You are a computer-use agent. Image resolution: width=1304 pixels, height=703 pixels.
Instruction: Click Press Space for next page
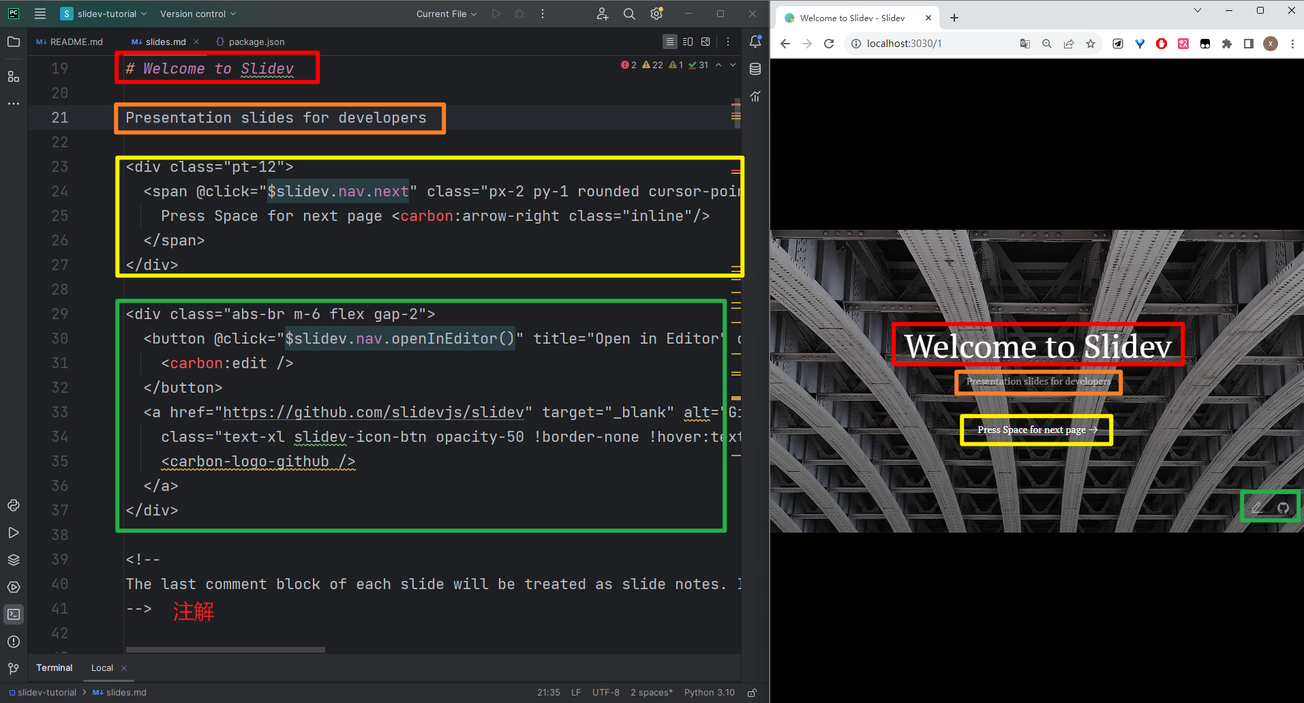[1037, 430]
